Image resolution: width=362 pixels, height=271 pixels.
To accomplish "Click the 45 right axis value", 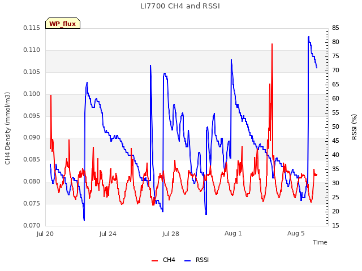I will click(335, 141).
